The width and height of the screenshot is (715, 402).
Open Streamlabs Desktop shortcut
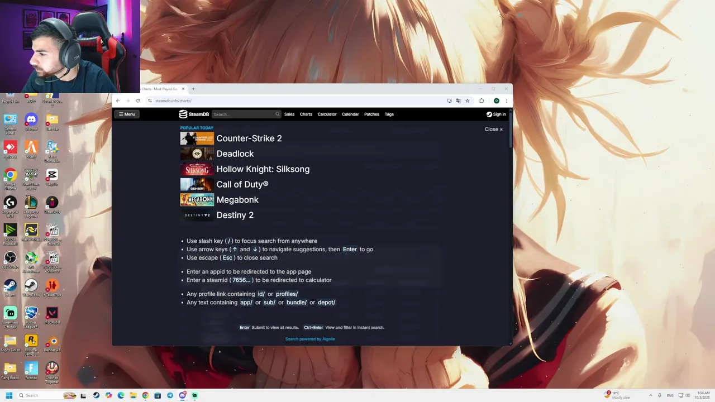click(x=10, y=317)
